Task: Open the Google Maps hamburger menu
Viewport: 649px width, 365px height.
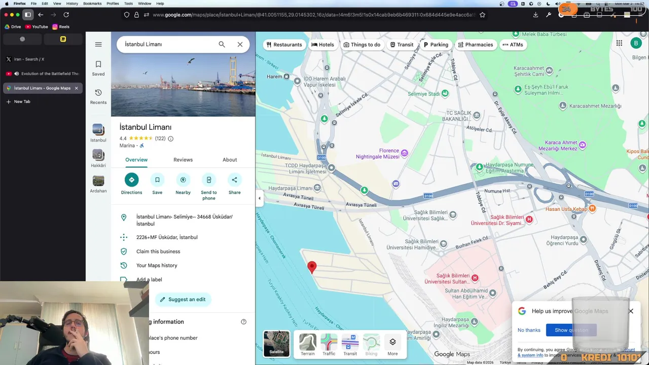Action: coord(98,45)
